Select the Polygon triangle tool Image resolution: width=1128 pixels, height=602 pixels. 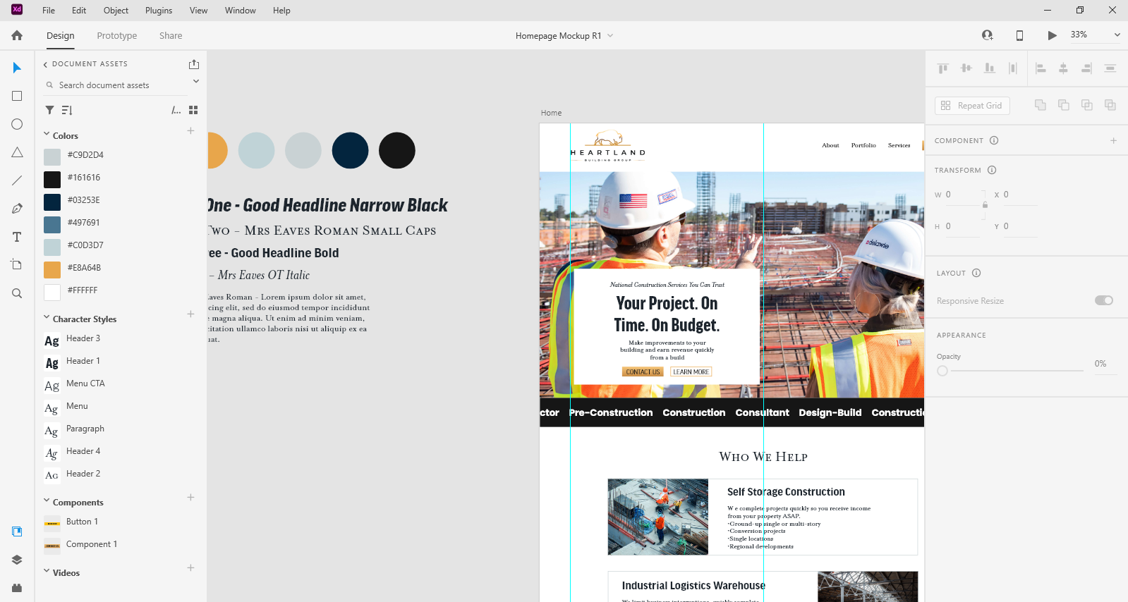(x=17, y=152)
